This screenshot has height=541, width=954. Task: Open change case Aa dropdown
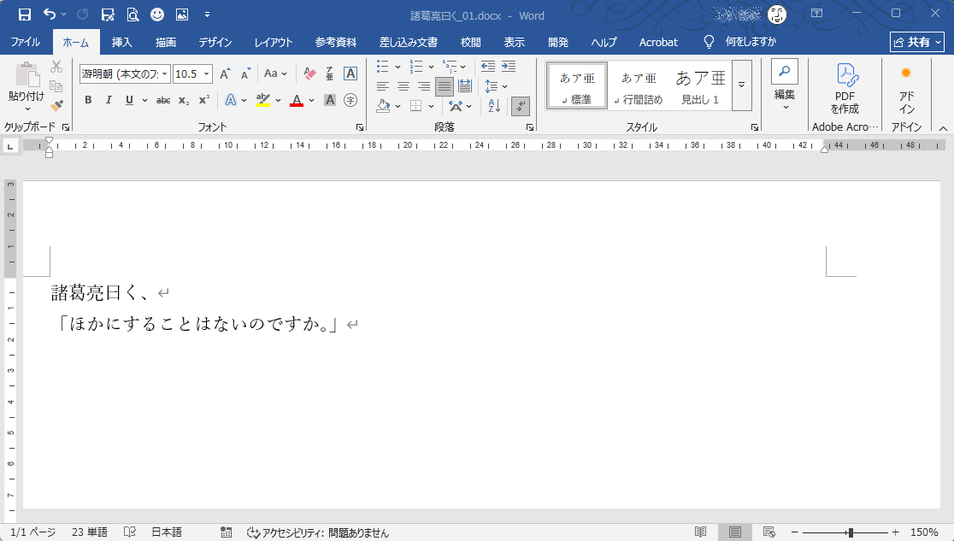[x=275, y=74]
